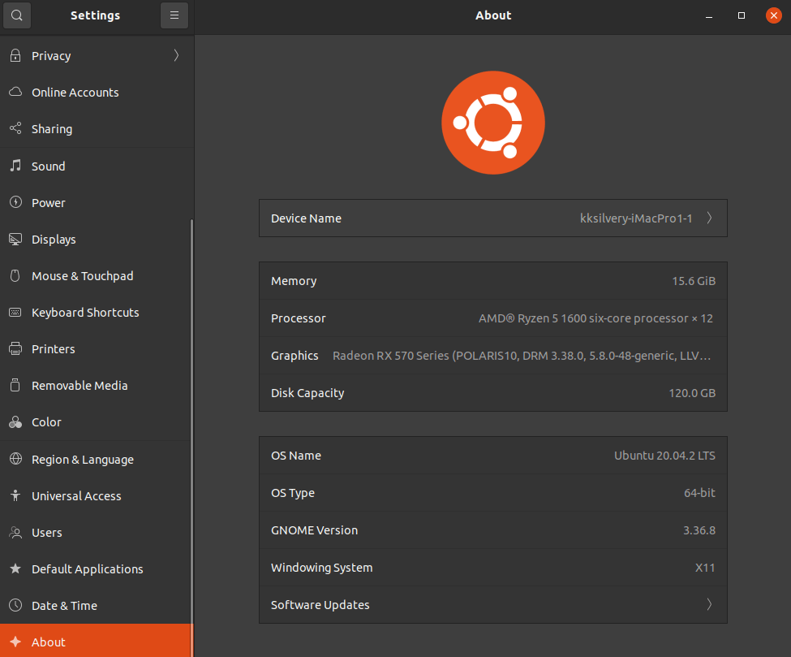Open the Power settings
Viewport: 791px width, 657px height.
coord(97,202)
